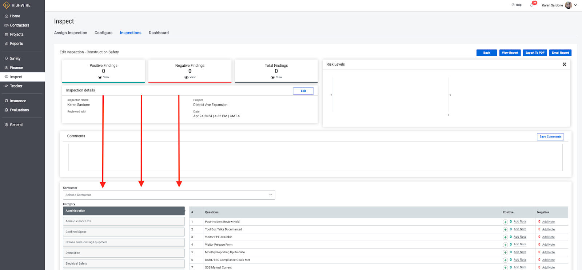Click Email Report button

(560, 53)
